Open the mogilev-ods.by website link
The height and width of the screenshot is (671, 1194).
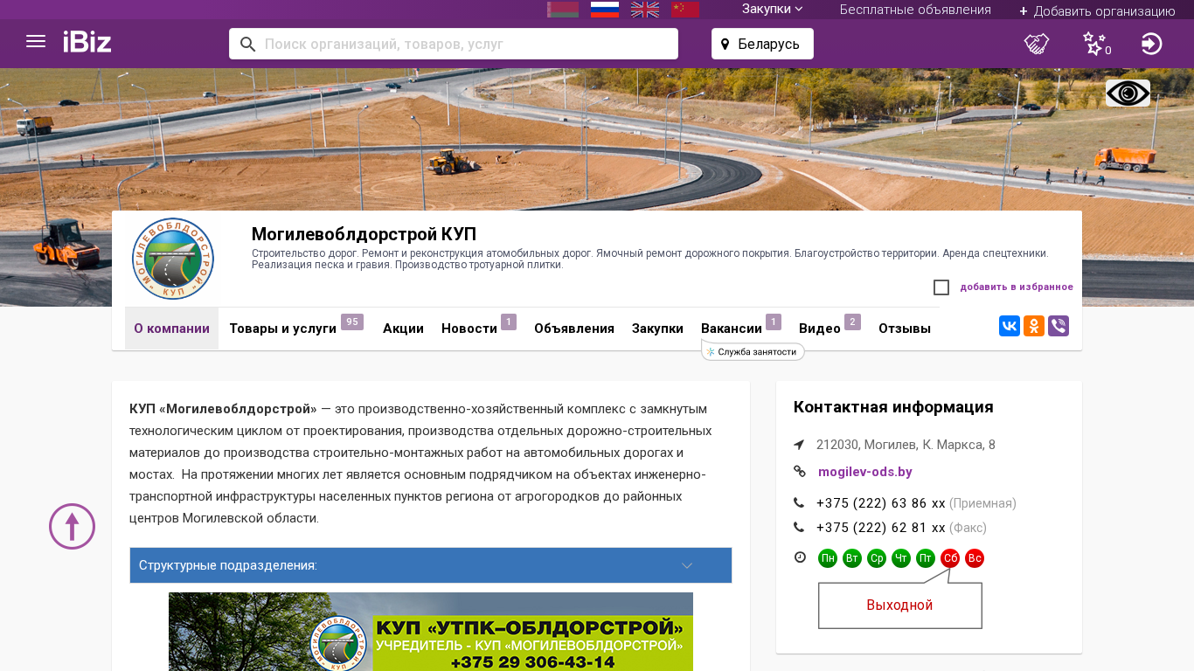[x=865, y=472]
